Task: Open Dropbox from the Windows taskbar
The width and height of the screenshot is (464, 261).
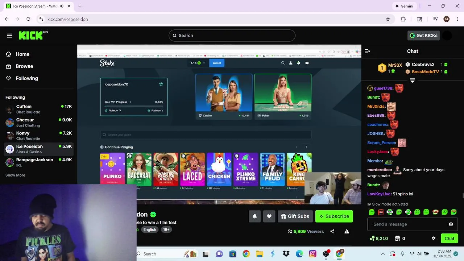Action: coord(286,254)
